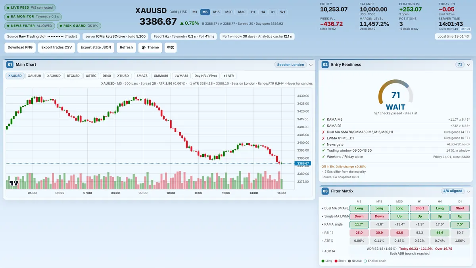Click the 4/6 aligned badge
This screenshot has width=476, height=268.
(453, 191)
